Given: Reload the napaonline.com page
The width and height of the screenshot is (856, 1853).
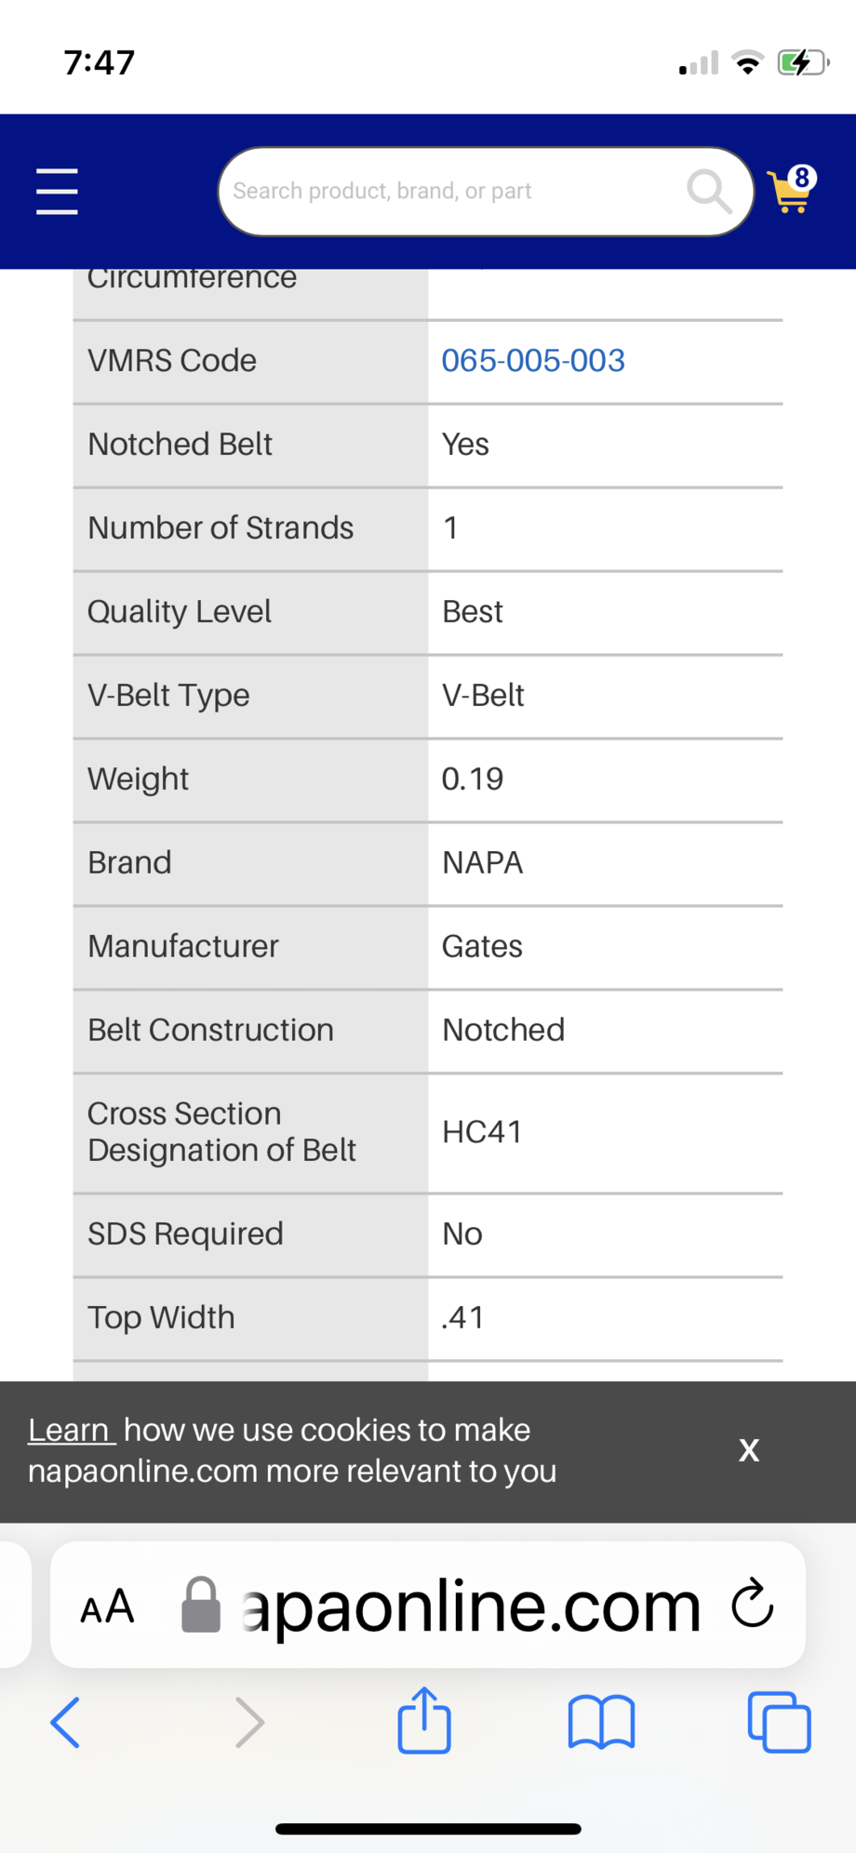Looking at the screenshot, I should pos(752,1604).
